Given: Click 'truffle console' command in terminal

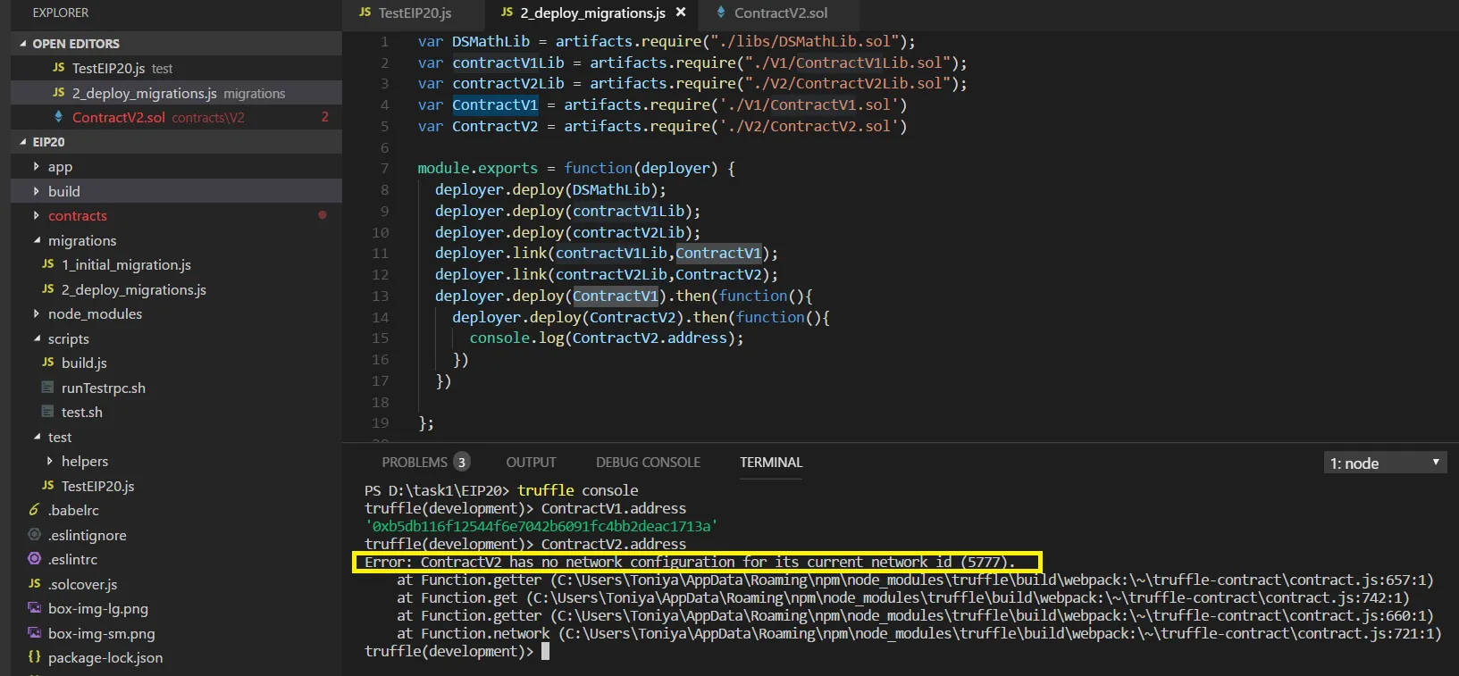Looking at the screenshot, I should tap(578, 490).
